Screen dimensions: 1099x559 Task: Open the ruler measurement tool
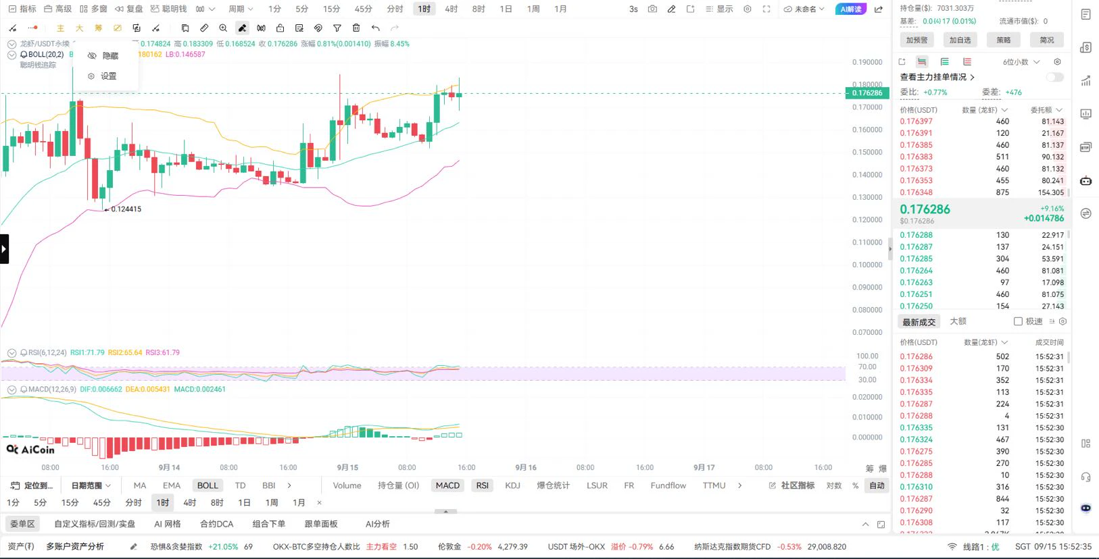pos(204,28)
